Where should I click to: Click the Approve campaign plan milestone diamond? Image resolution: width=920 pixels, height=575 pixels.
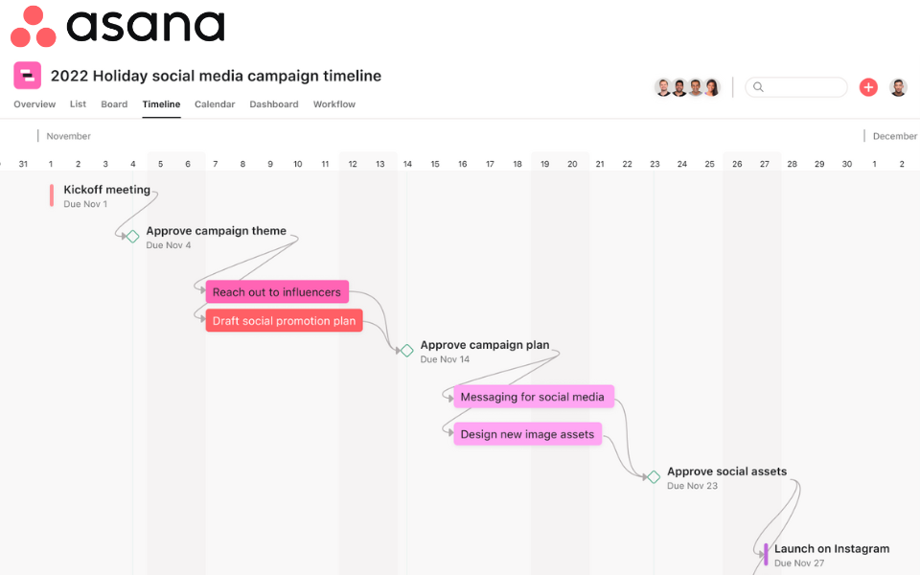pyautogui.click(x=407, y=351)
